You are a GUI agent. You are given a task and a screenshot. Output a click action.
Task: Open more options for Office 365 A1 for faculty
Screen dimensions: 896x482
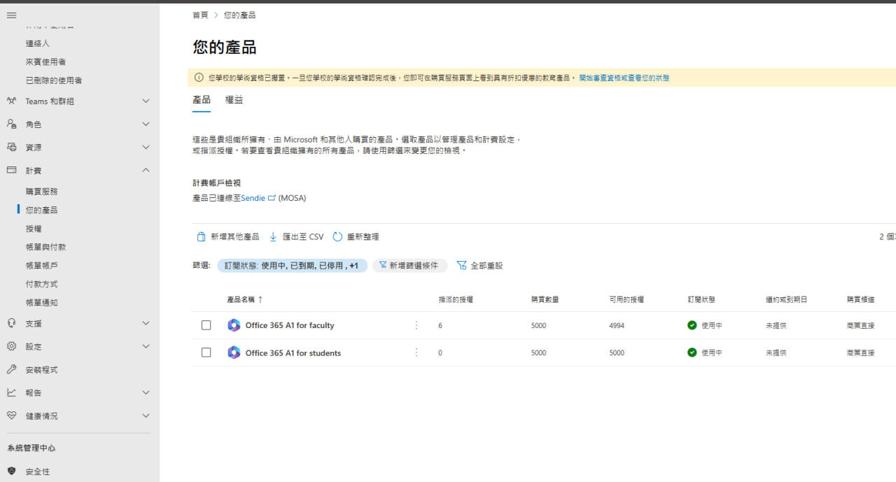click(x=416, y=325)
